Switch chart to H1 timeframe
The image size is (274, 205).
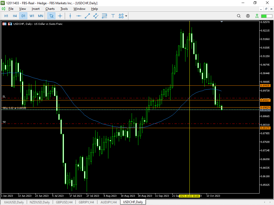pos(6,16)
